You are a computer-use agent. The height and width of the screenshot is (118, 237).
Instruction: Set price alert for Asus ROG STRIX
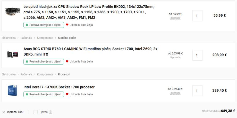44,61
